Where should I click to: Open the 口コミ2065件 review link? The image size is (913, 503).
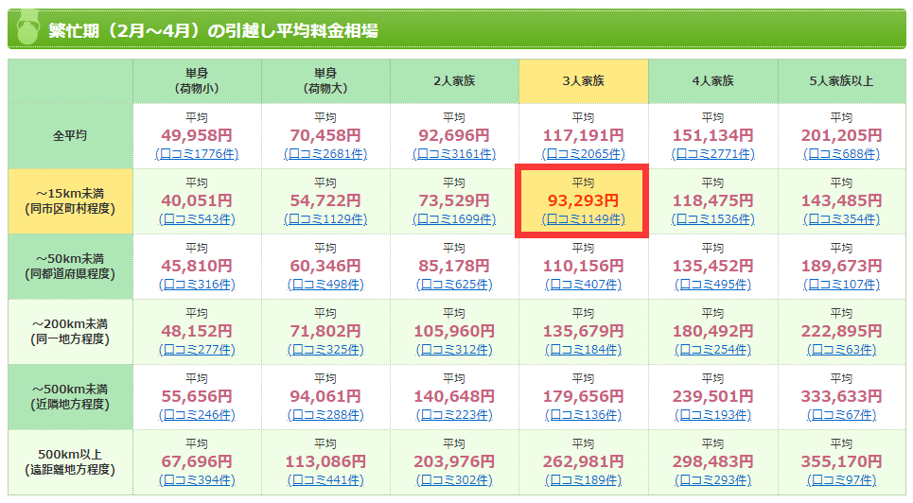click(x=584, y=154)
